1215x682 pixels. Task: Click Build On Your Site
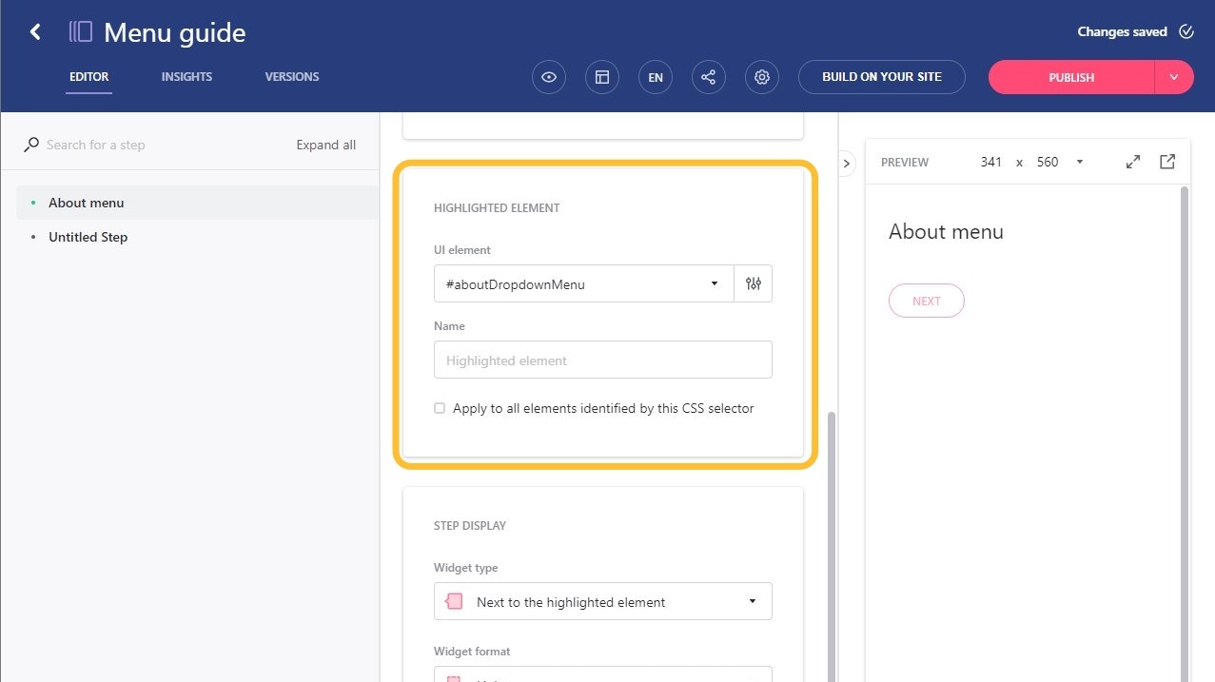(881, 77)
